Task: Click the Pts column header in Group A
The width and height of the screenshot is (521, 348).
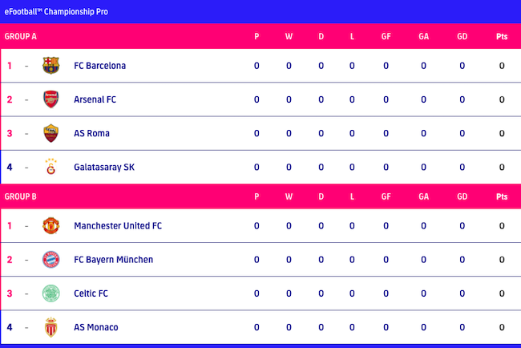Action: pos(502,36)
